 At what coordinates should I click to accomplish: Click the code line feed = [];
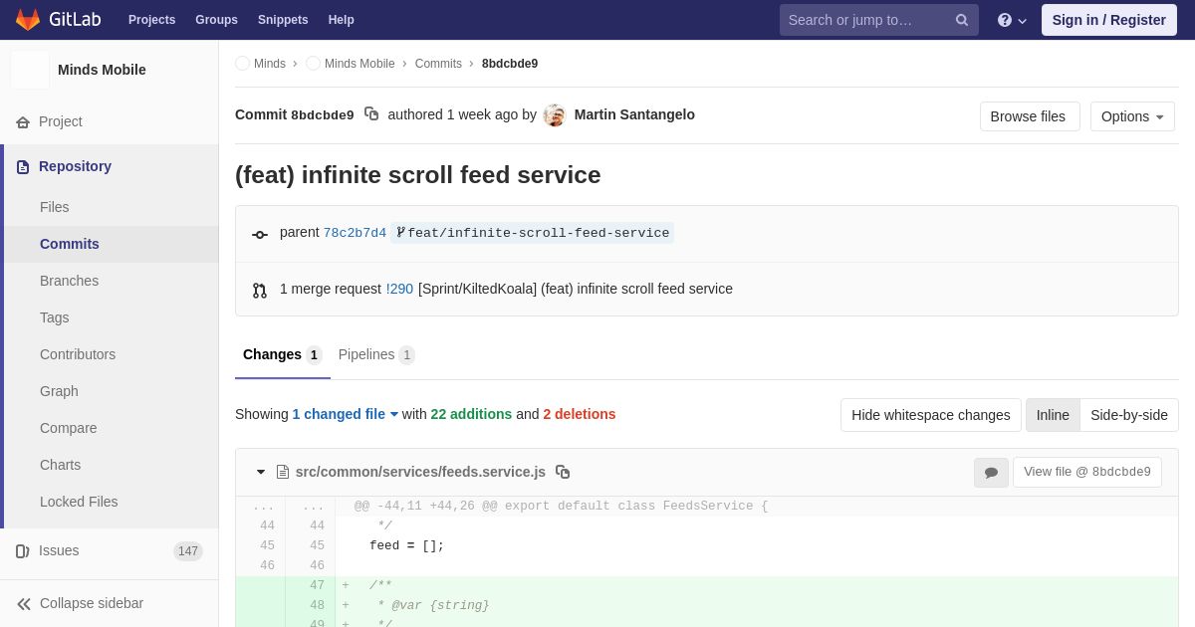pyautogui.click(x=406, y=545)
